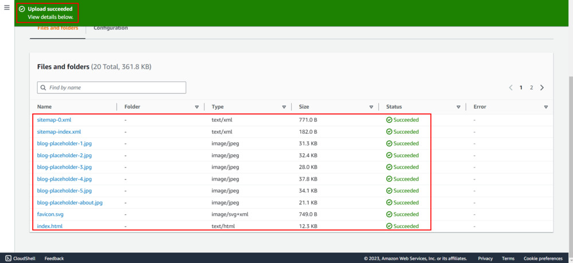This screenshot has height=263, width=573.
Task: Click Succeeded status icon for favicon.svg
Action: (x=389, y=214)
